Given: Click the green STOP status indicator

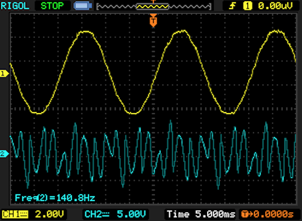Looking at the screenshot, I should (52, 6).
